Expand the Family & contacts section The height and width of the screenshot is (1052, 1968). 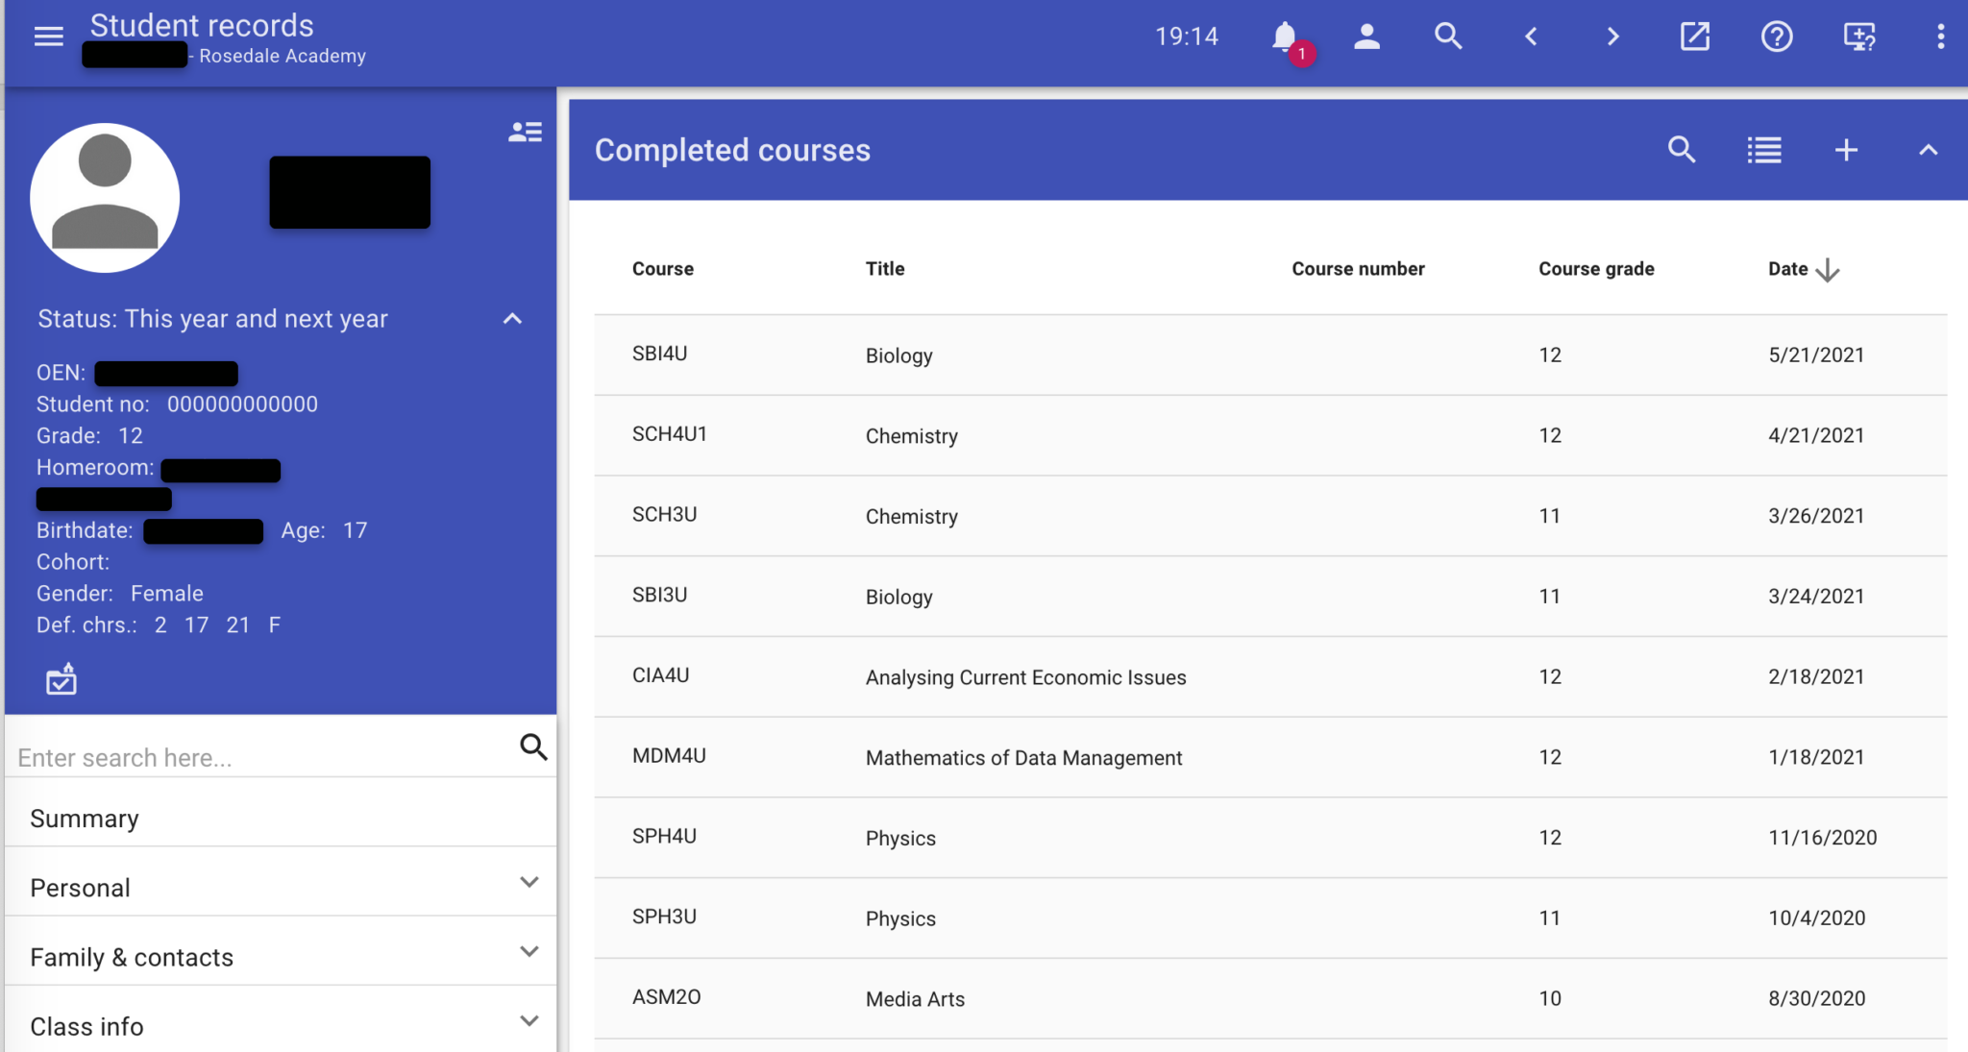(529, 951)
